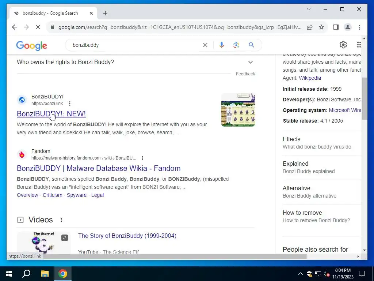Click the https://bonzi.link URL text
Viewport: 374px width, 281px height.
pos(47,104)
